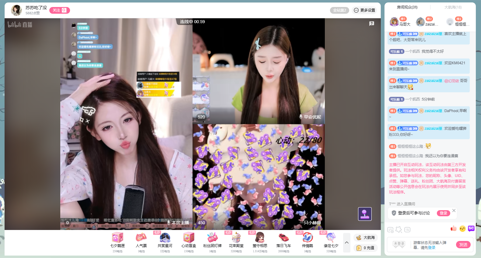
Task: Expand the gift panel with up chevron
Action: tap(347, 243)
